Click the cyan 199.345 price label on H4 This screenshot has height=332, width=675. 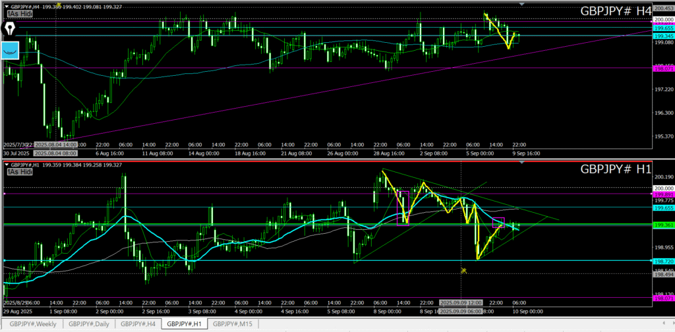(x=663, y=36)
